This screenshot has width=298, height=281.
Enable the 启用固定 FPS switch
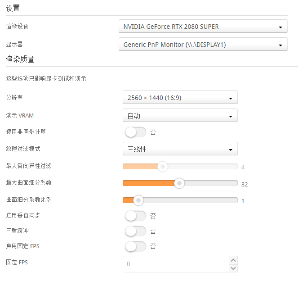(135, 247)
